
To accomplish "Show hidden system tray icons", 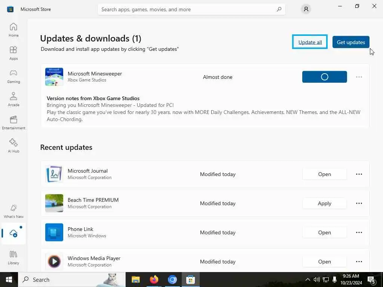I will click(x=308, y=280).
